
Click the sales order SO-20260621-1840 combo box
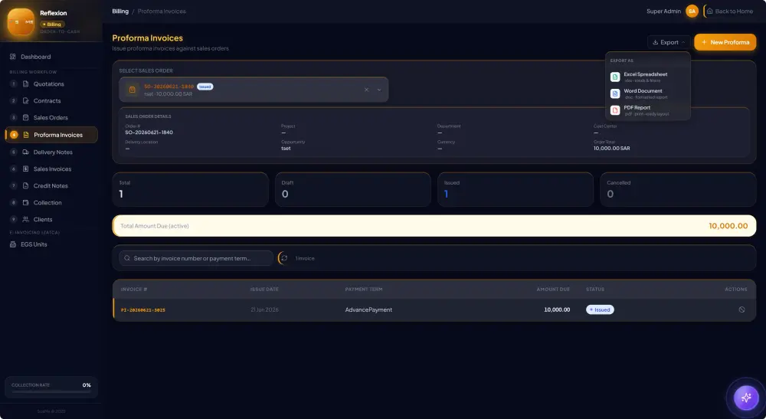[x=254, y=90]
